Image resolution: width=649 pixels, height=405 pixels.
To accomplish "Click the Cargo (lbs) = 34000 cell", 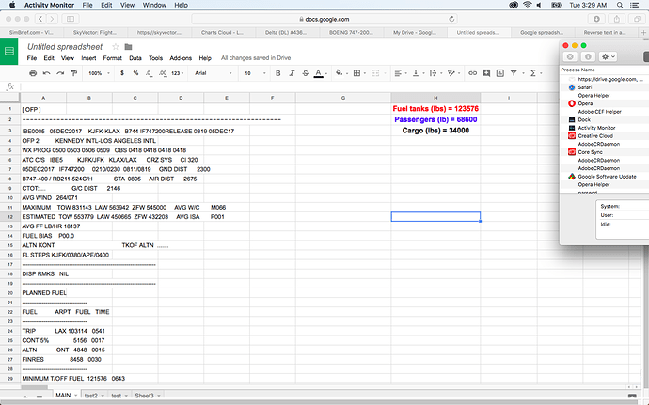I will point(435,131).
